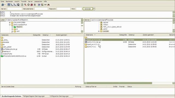The width and height of the screenshot is (175, 98).
Task: Open the Lesezeichen menu
Action: (38, 1)
